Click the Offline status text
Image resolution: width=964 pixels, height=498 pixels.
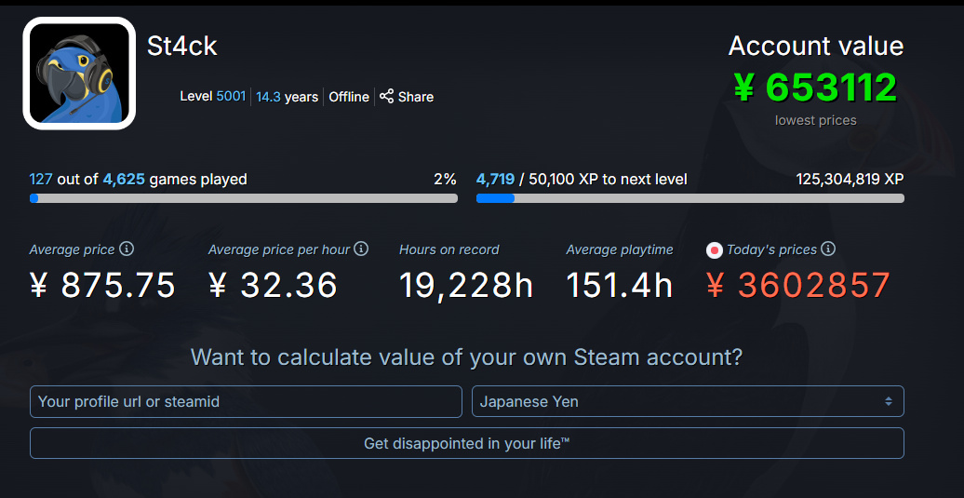click(349, 97)
